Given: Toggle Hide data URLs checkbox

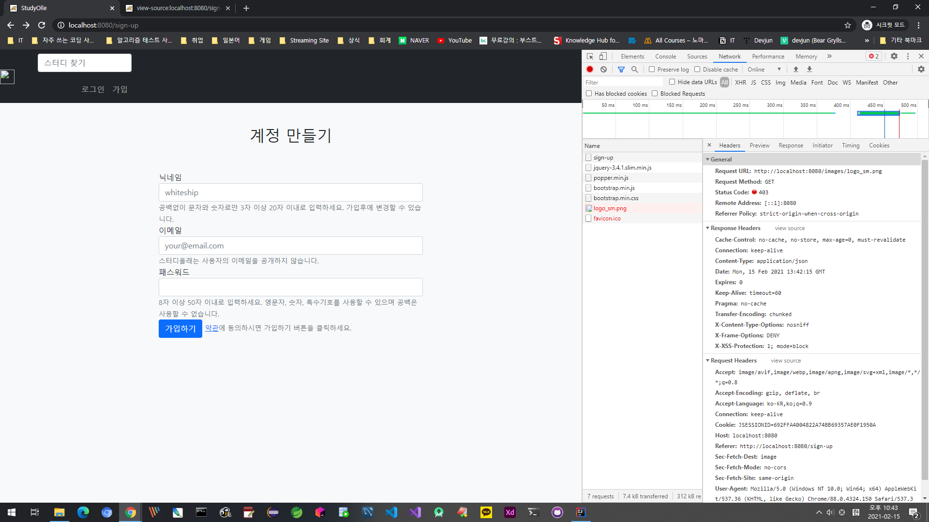Looking at the screenshot, I should (x=672, y=82).
